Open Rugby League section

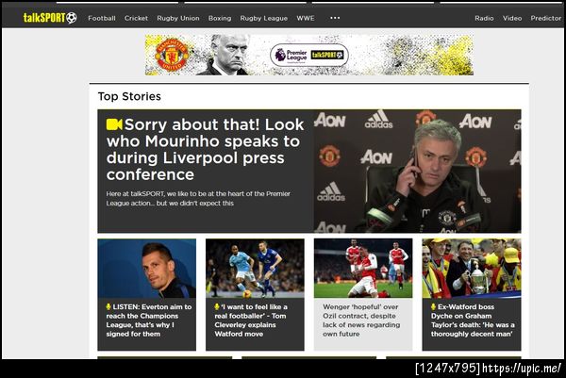(264, 18)
